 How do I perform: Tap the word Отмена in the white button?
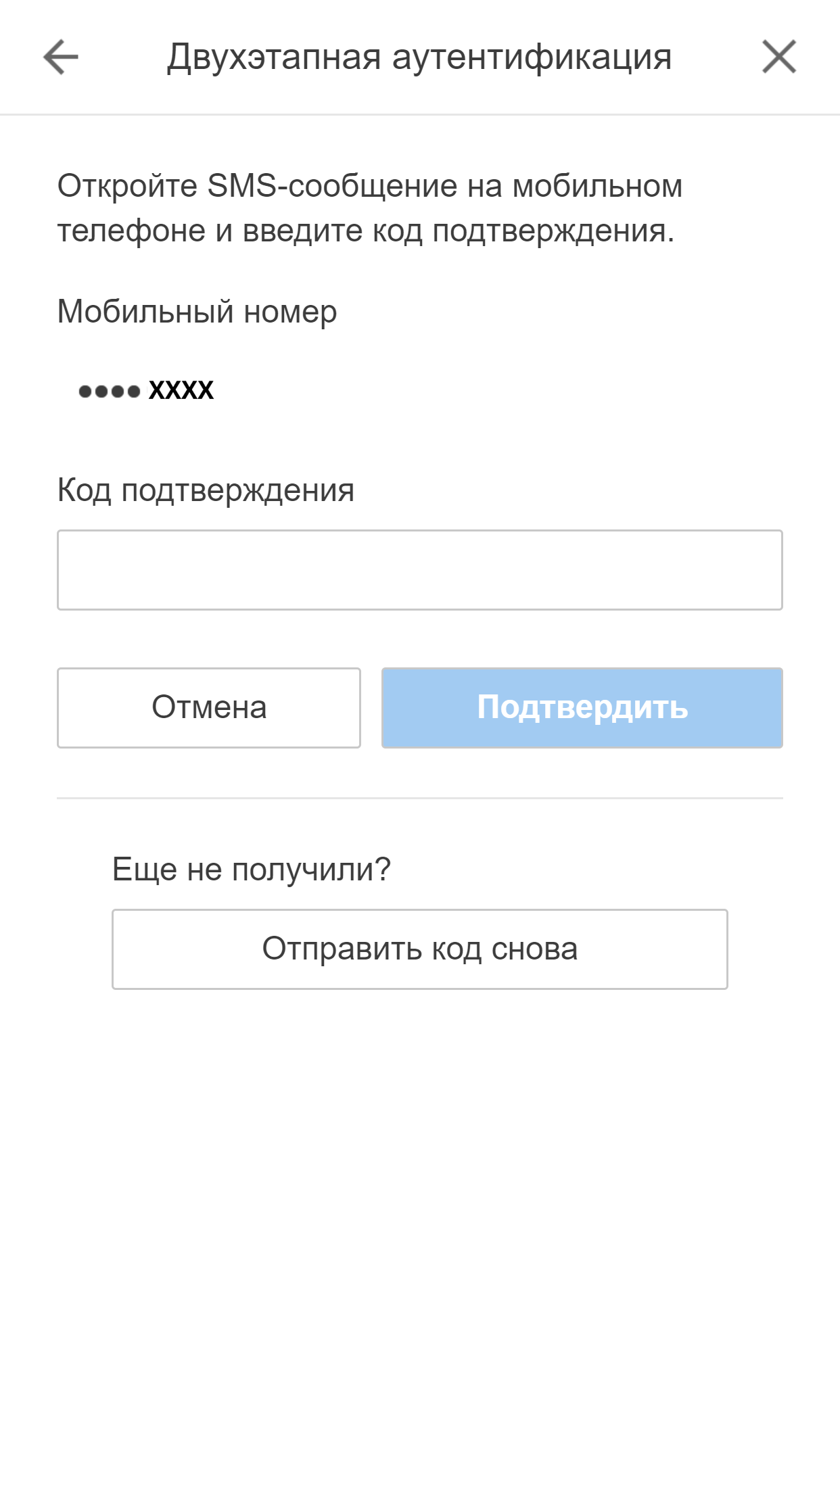coord(209,708)
